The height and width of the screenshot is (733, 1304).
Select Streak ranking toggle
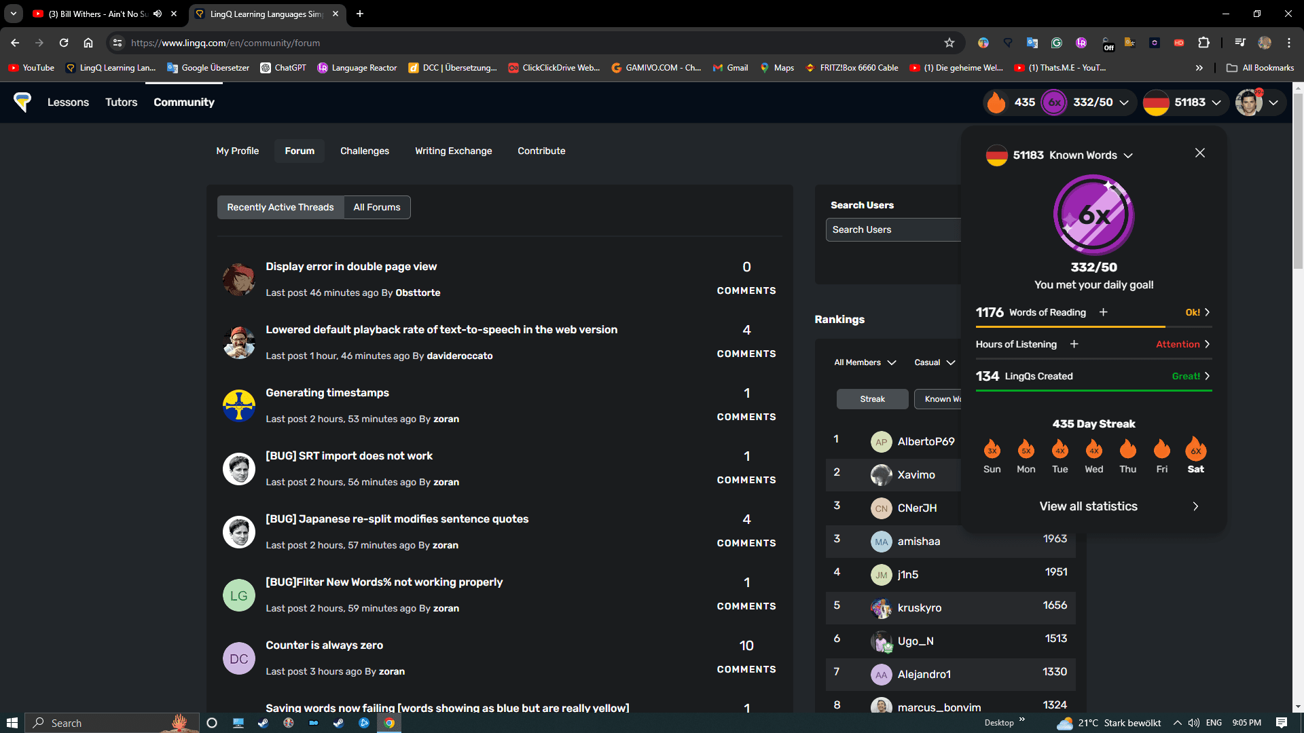click(x=873, y=399)
